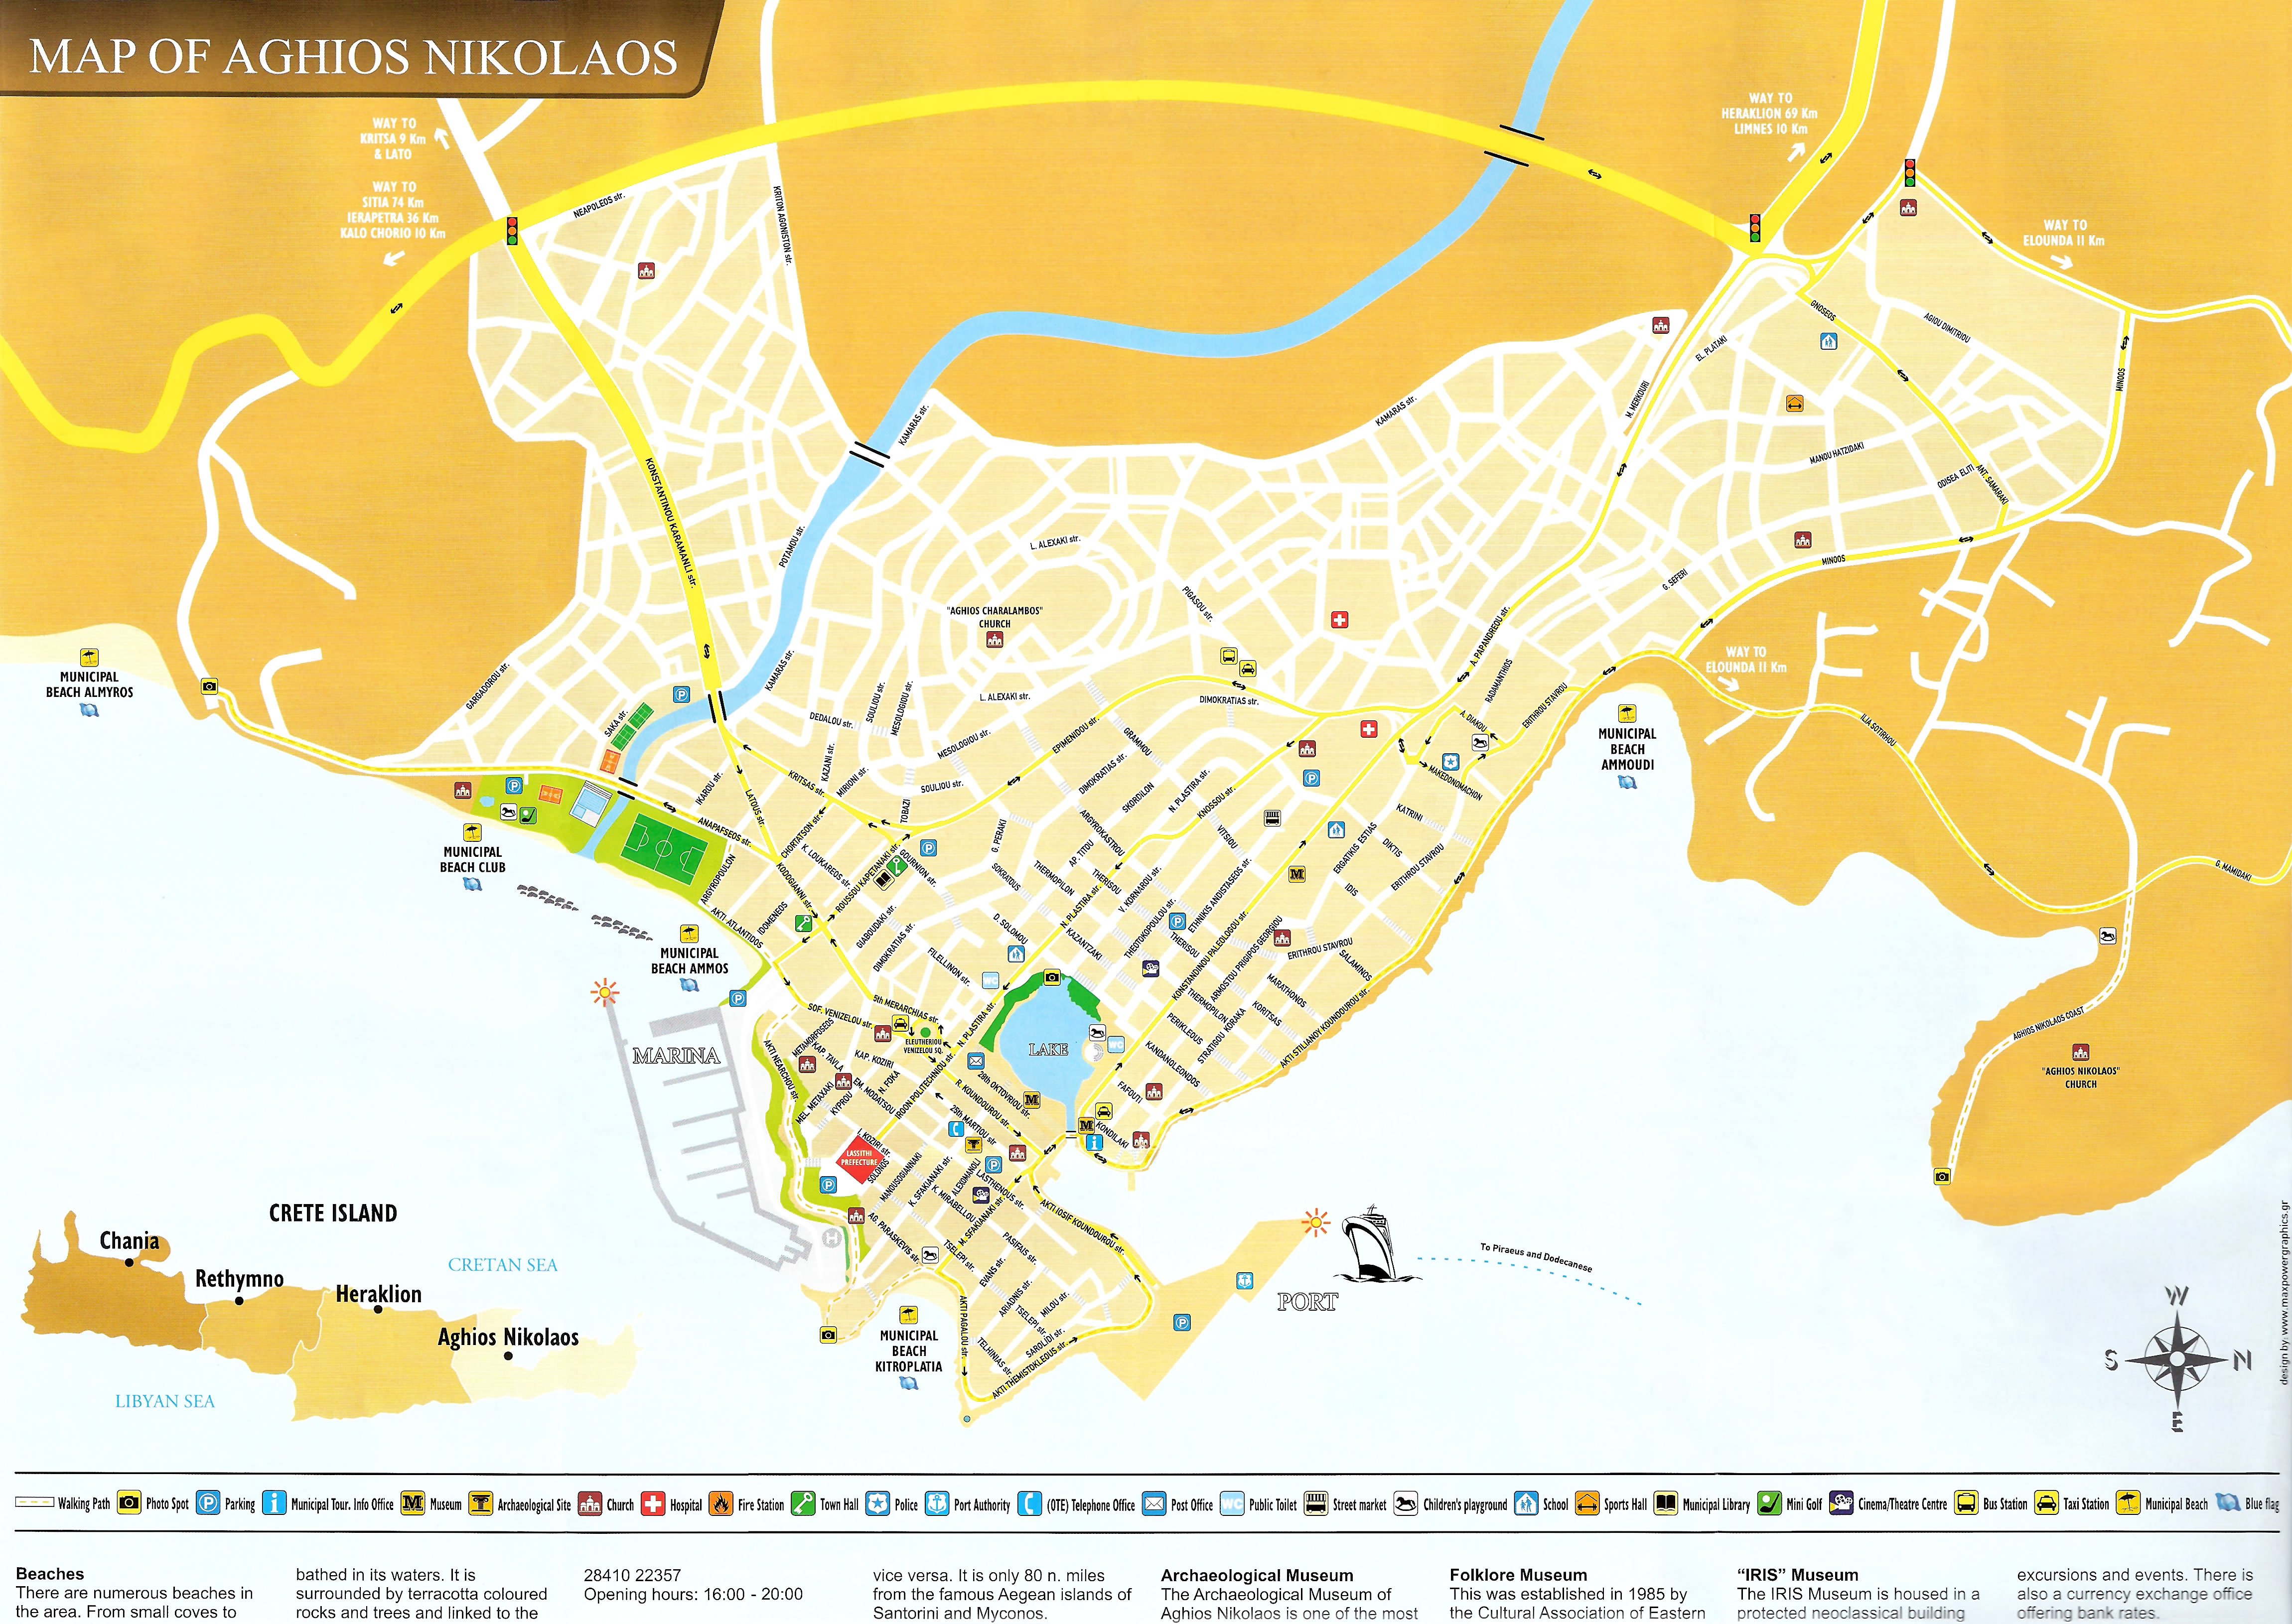Click 'To Piraeus and Dodecanese' route text

[x=1536, y=1257]
